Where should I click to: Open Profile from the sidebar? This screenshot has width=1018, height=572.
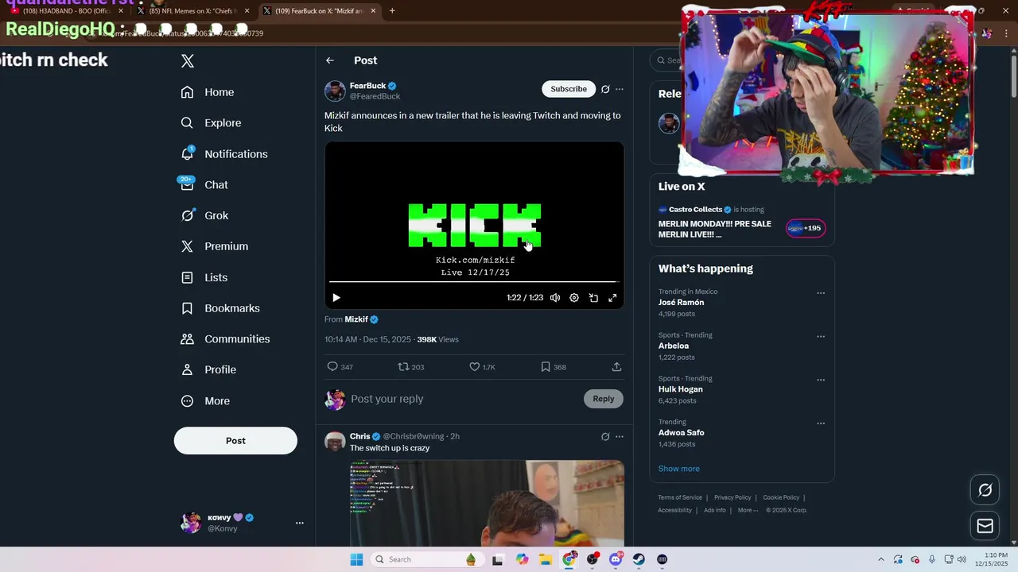tap(208, 369)
